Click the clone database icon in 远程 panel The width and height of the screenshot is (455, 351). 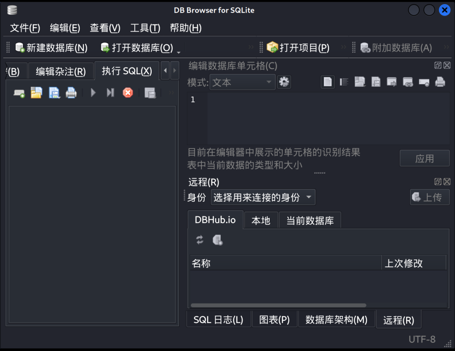[x=217, y=240]
